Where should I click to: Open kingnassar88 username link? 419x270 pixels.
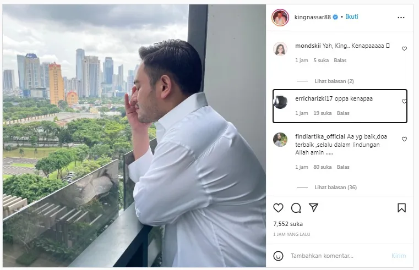pos(312,17)
